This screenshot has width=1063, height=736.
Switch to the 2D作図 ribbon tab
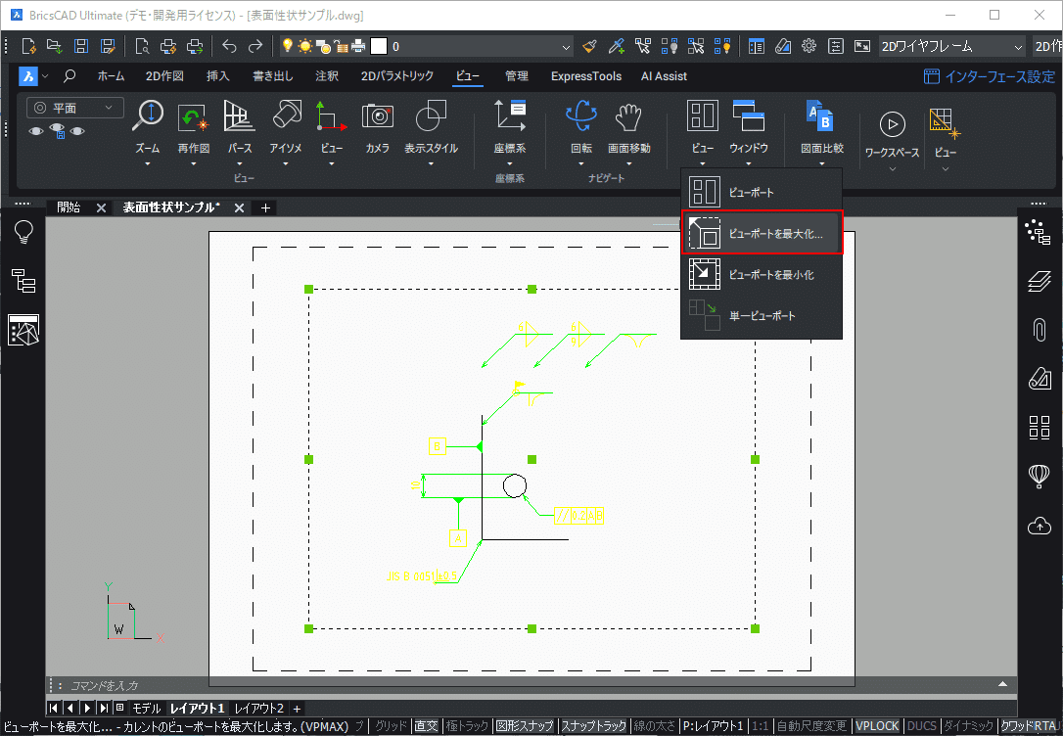pyautogui.click(x=164, y=76)
